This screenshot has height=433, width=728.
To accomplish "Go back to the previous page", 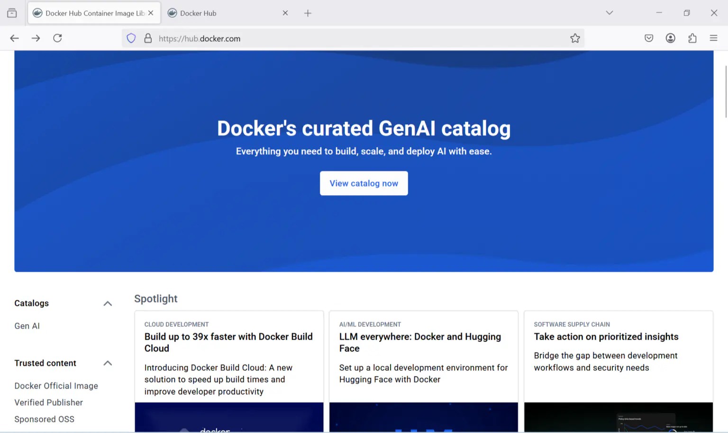I will tap(15, 38).
